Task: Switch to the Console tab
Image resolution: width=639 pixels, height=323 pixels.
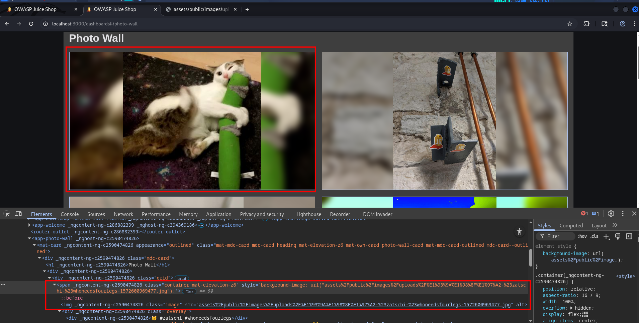Action: tap(70, 214)
